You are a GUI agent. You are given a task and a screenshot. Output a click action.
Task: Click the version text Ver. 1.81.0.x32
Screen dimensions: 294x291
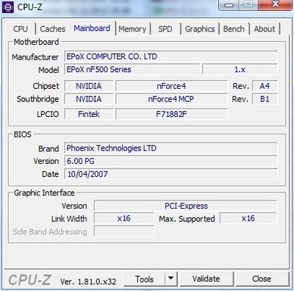click(x=88, y=281)
